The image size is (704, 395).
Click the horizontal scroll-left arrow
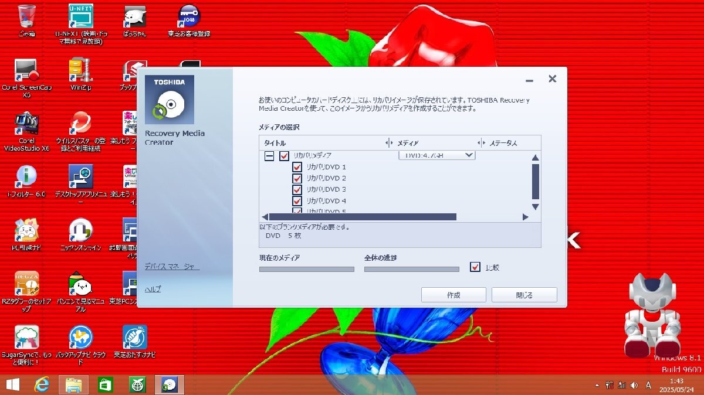[x=265, y=217]
